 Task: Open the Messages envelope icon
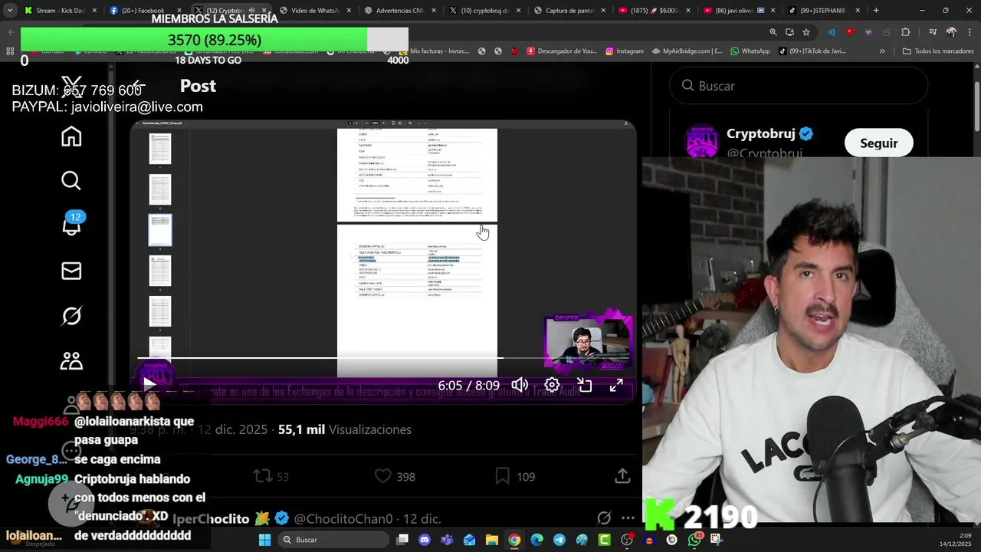(x=71, y=271)
